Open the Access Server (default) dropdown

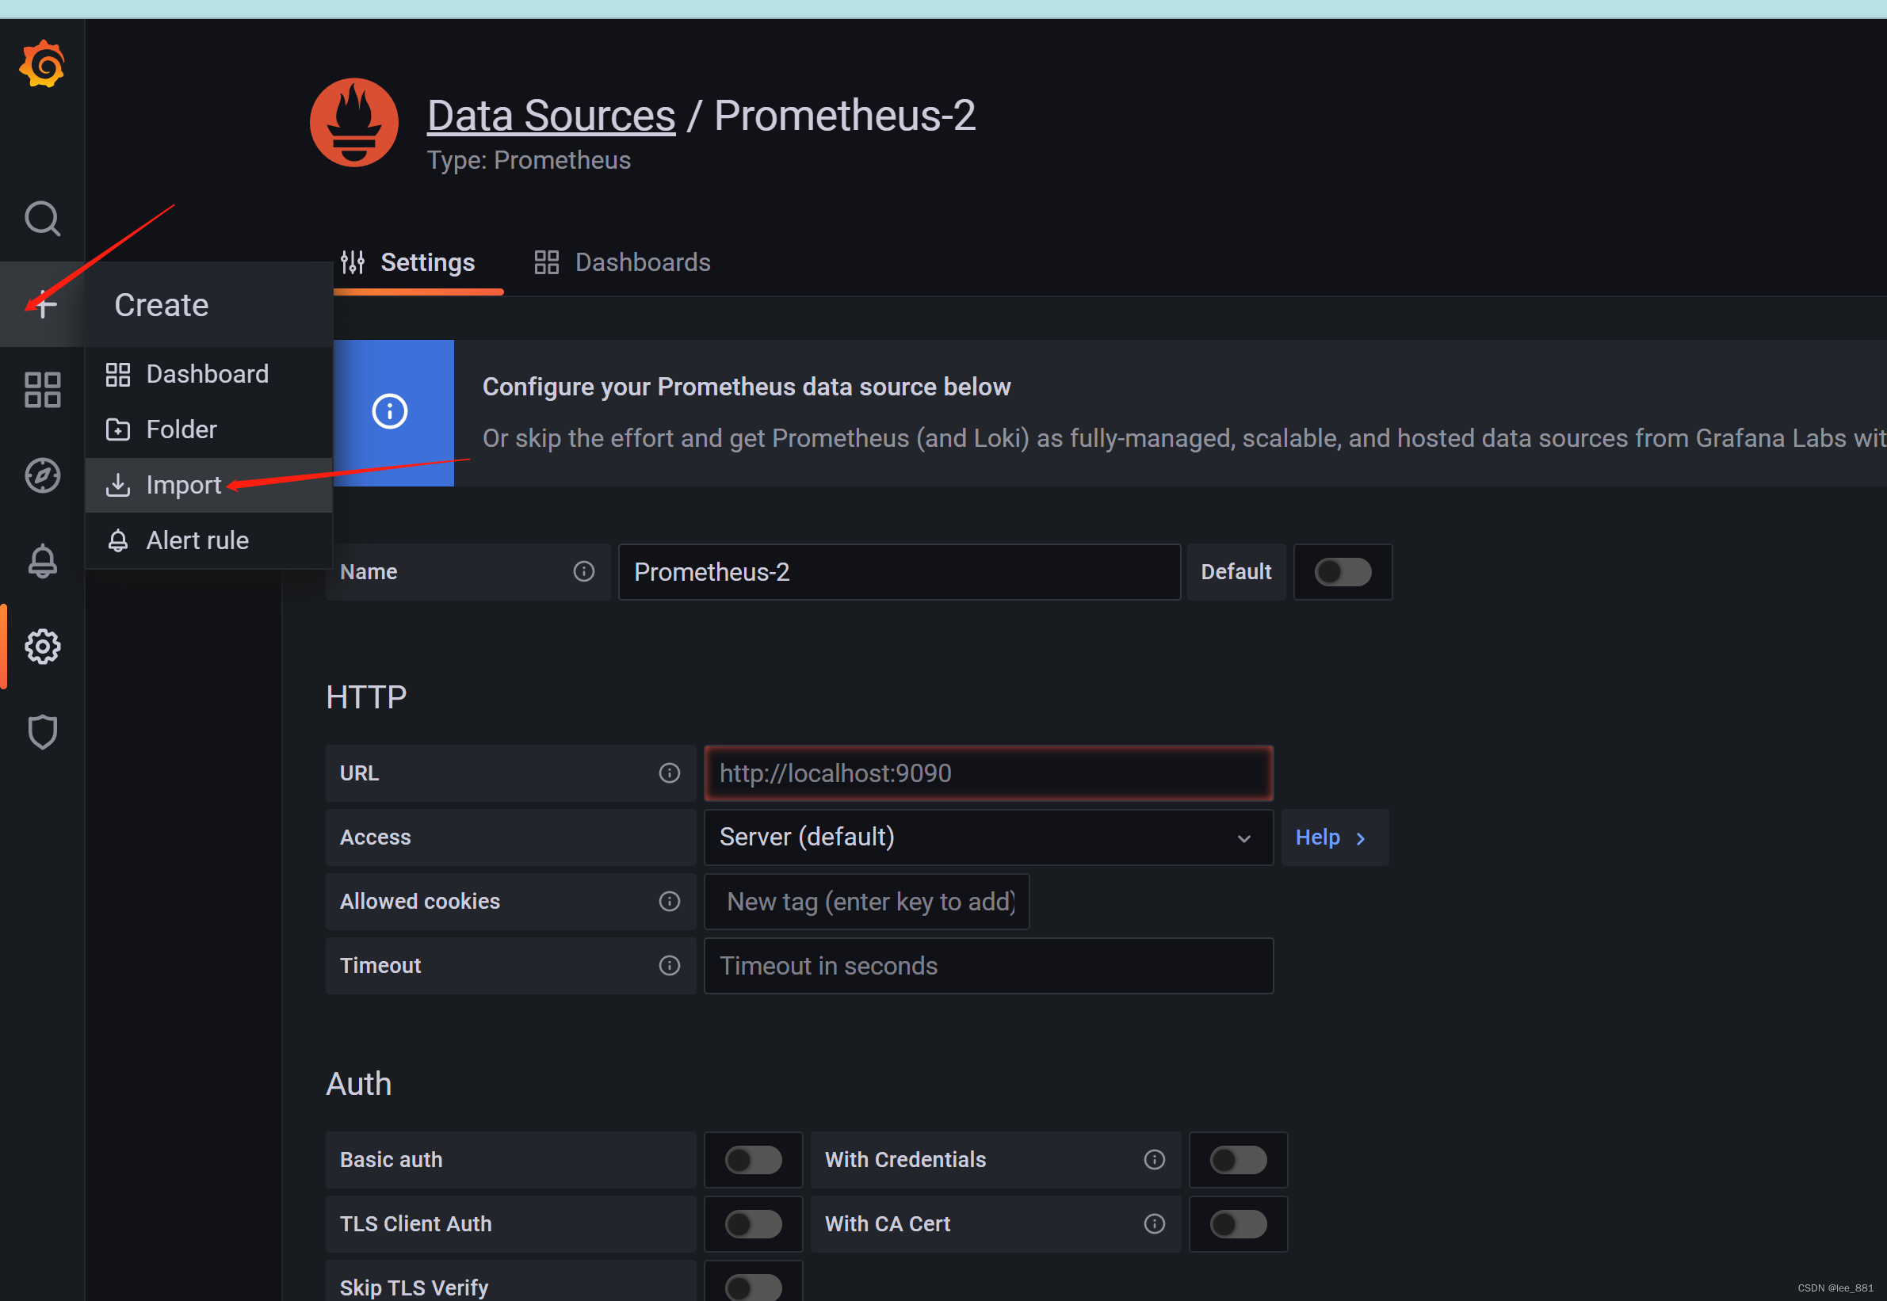point(988,837)
